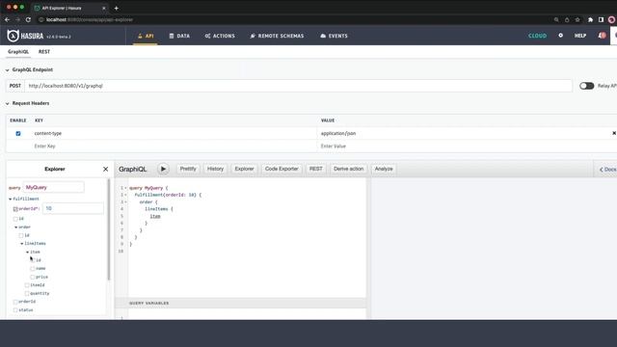The image size is (617, 347).
Task: Fold fulfillment block at line 2
Action: 125,195
